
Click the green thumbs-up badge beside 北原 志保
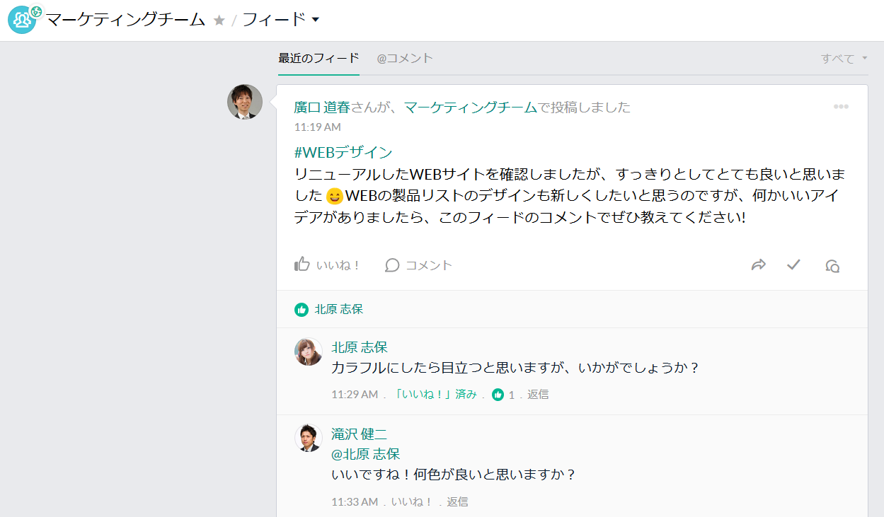[302, 308]
